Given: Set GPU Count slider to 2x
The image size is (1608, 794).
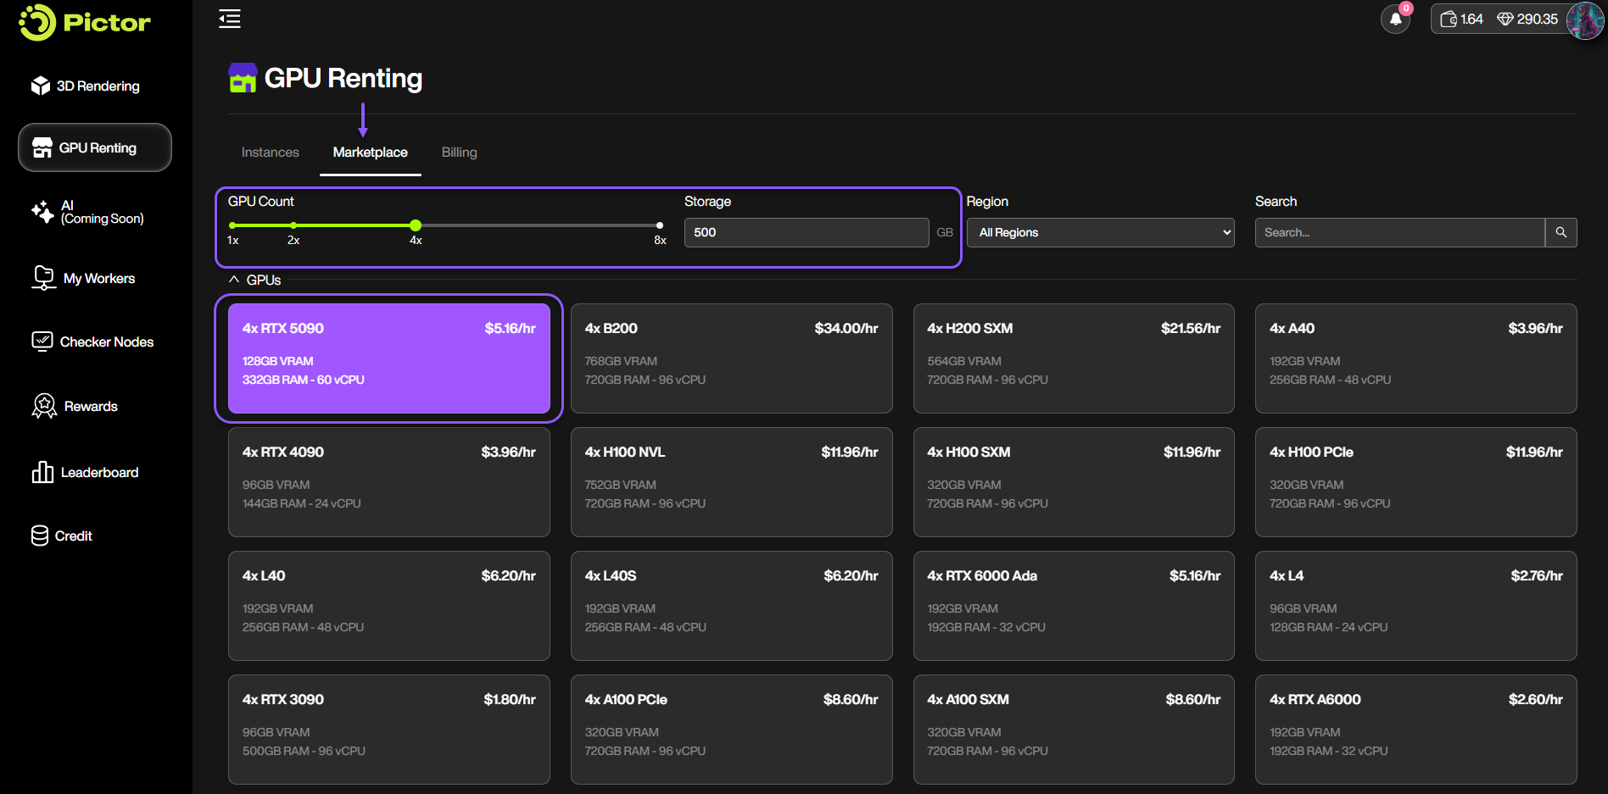Looking at the screenshot, I should [x=293, y=225].
